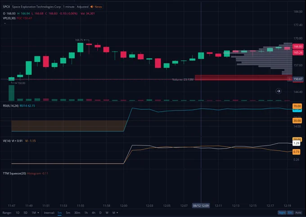Image resolution: width=306 pixels, height=217 pixels.
Task: Click the orange 70.00 RSI level tag
Action: point(297,106)
